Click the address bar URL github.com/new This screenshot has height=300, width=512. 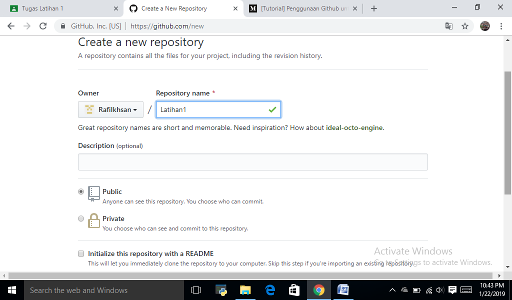[167, 26]
